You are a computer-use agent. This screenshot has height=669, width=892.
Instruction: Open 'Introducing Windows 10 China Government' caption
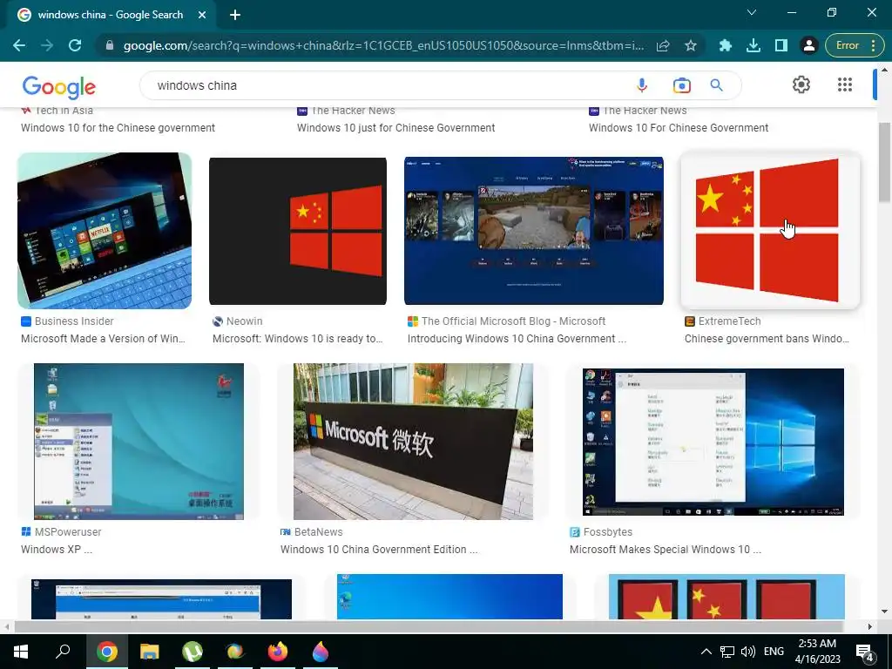pos(517,339)
